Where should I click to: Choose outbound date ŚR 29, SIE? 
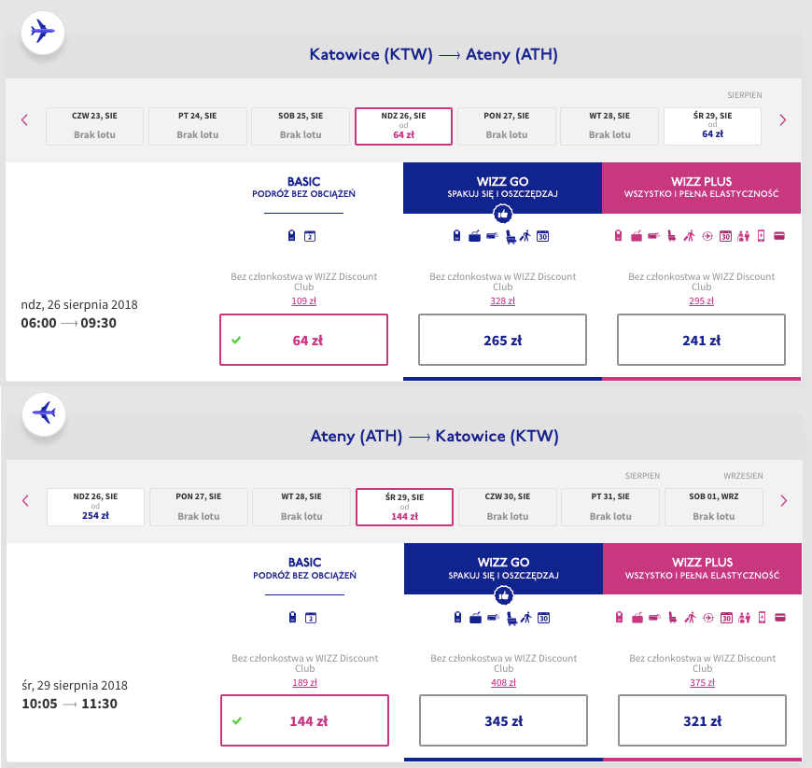click(x=712, y=126)
